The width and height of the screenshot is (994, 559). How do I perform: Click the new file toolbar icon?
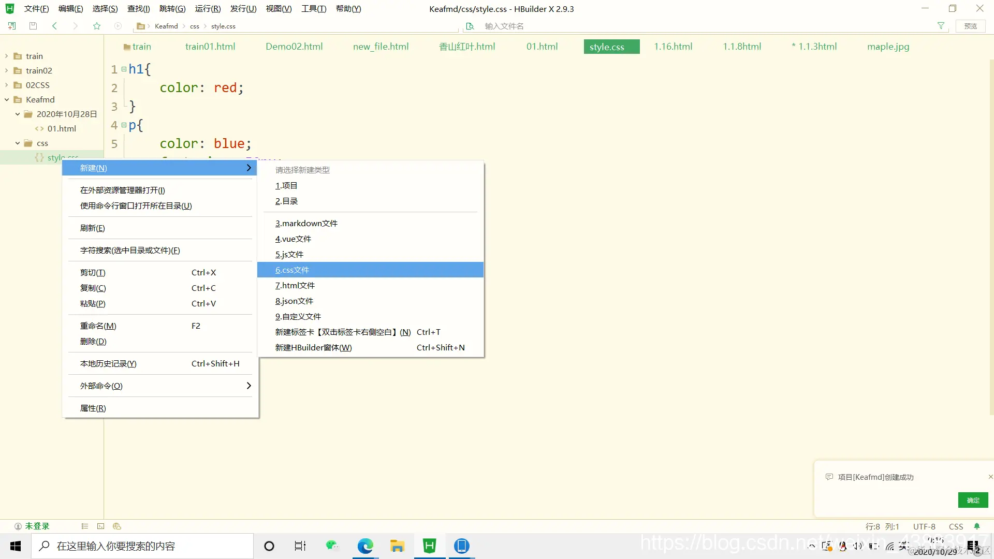[x=12, y=26]
